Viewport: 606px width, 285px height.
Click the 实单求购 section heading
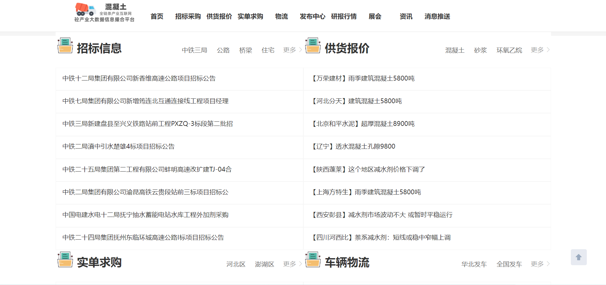pyautogui.click(x=99, y=263)
